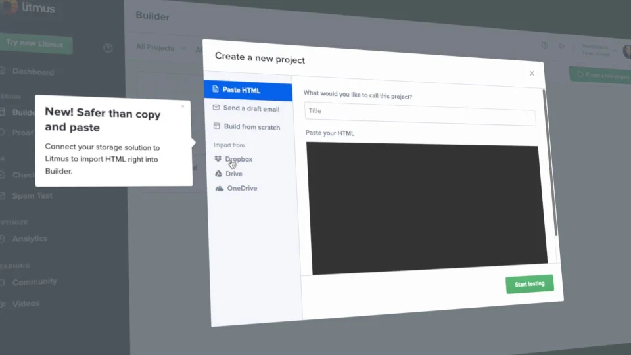Click the Google Drive logo icon
This screenshot has width=631, height=355.
tap(218, 174)
